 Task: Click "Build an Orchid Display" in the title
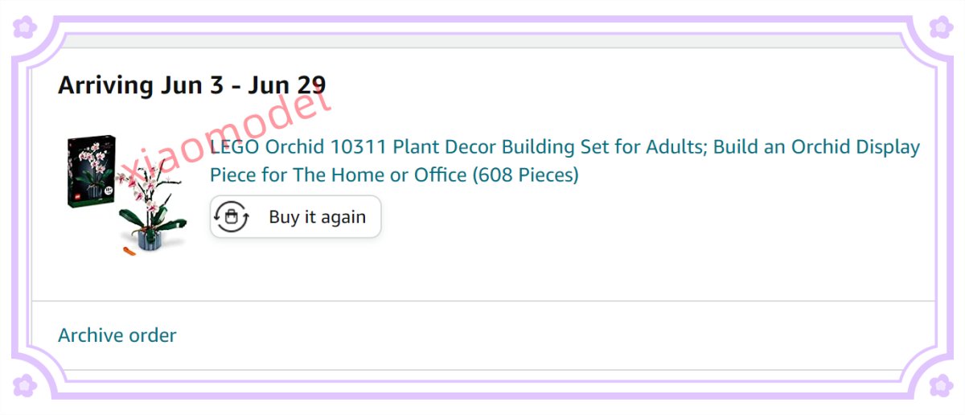pos(816,148)
